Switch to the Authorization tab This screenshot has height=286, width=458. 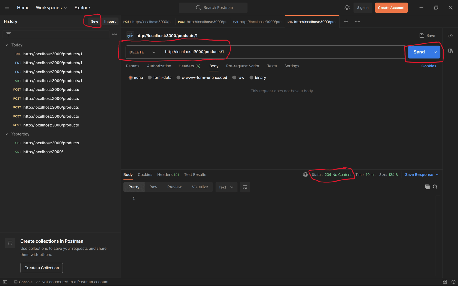coord(159,66)
